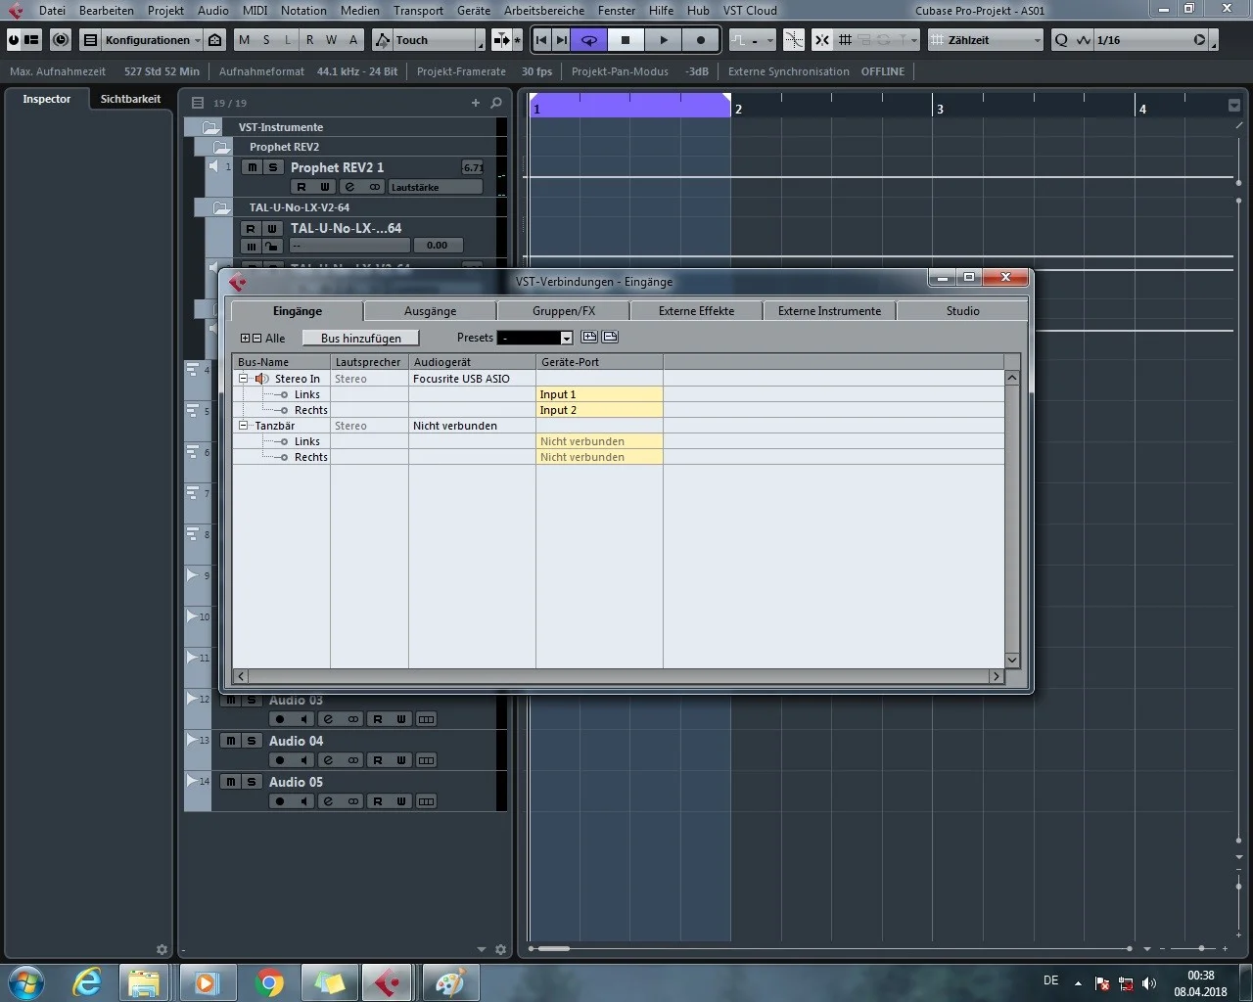
Task: Enable Read automation on Prophet REV2 1
Action: click(302, 187)
